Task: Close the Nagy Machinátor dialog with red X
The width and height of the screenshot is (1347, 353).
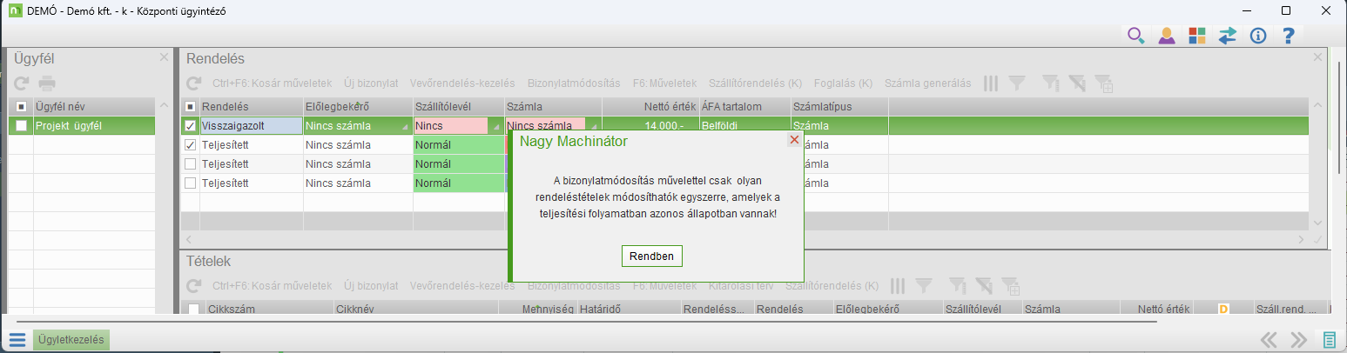Action: click(793, 139)
